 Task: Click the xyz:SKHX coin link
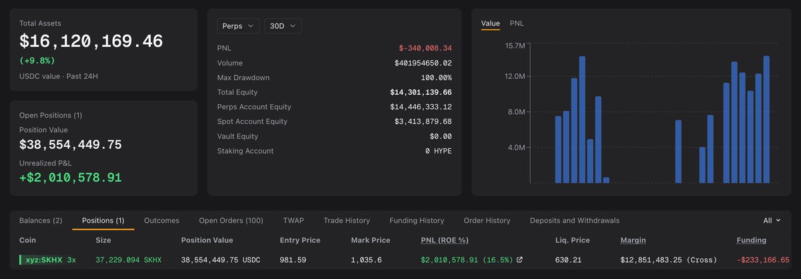tap(43, 260)
